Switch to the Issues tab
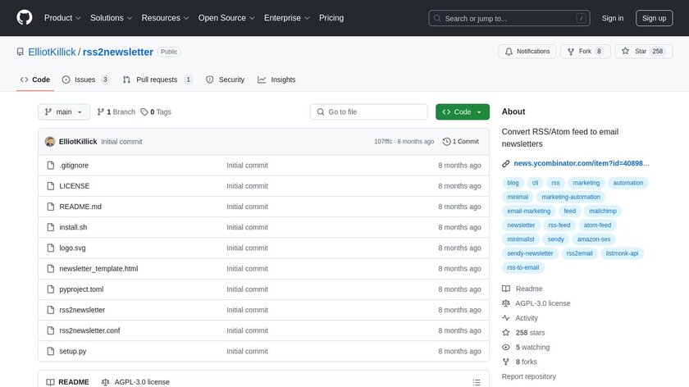The image size is (689, 387). pos(85,80)
